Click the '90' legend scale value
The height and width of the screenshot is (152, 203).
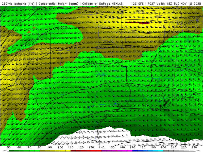click(x=50, y=147)
